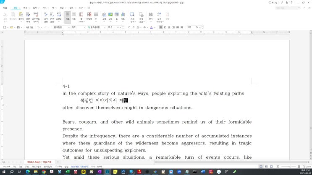The image size is (312, 175).
Task: Open Paragraph Shape (문단 모양) dialog icon
Action: click(52, 16)
